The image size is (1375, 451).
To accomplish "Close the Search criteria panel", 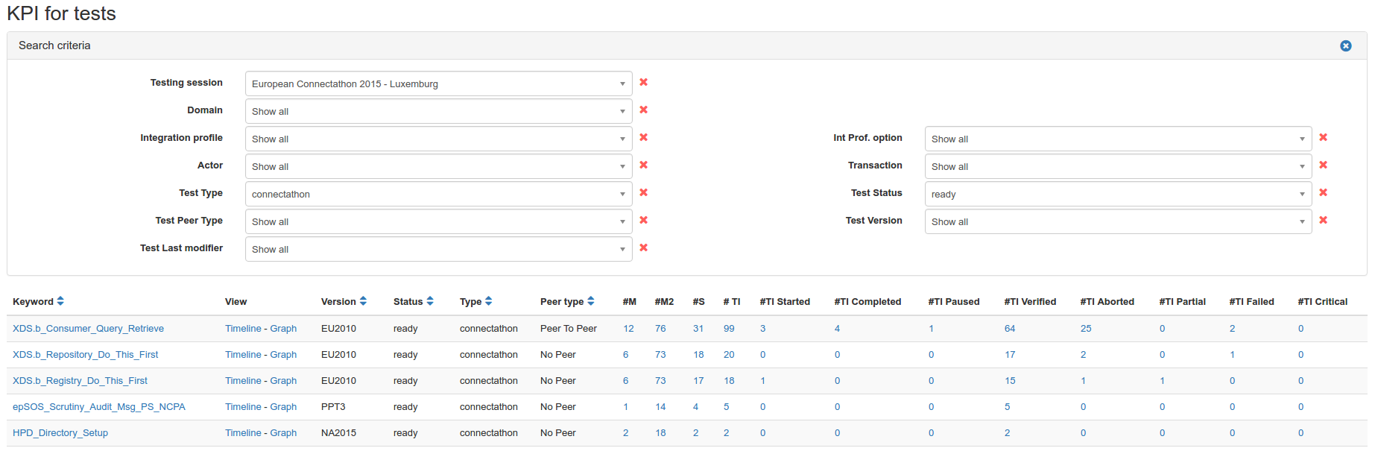I will pyautogui.click(x=1345, y=46).
